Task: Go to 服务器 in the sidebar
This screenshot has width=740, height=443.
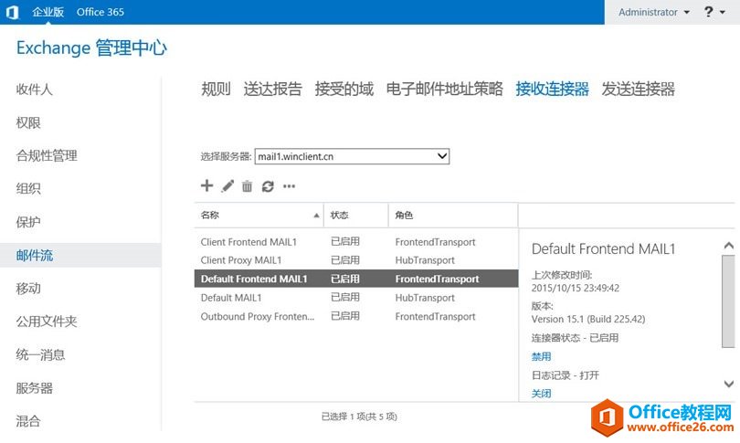Action: [35, 388]
